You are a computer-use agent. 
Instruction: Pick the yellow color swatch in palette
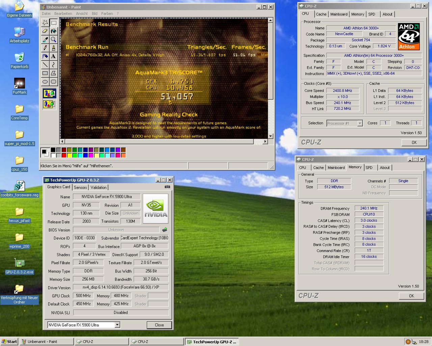pyautogui.click(x=69, y=155)
